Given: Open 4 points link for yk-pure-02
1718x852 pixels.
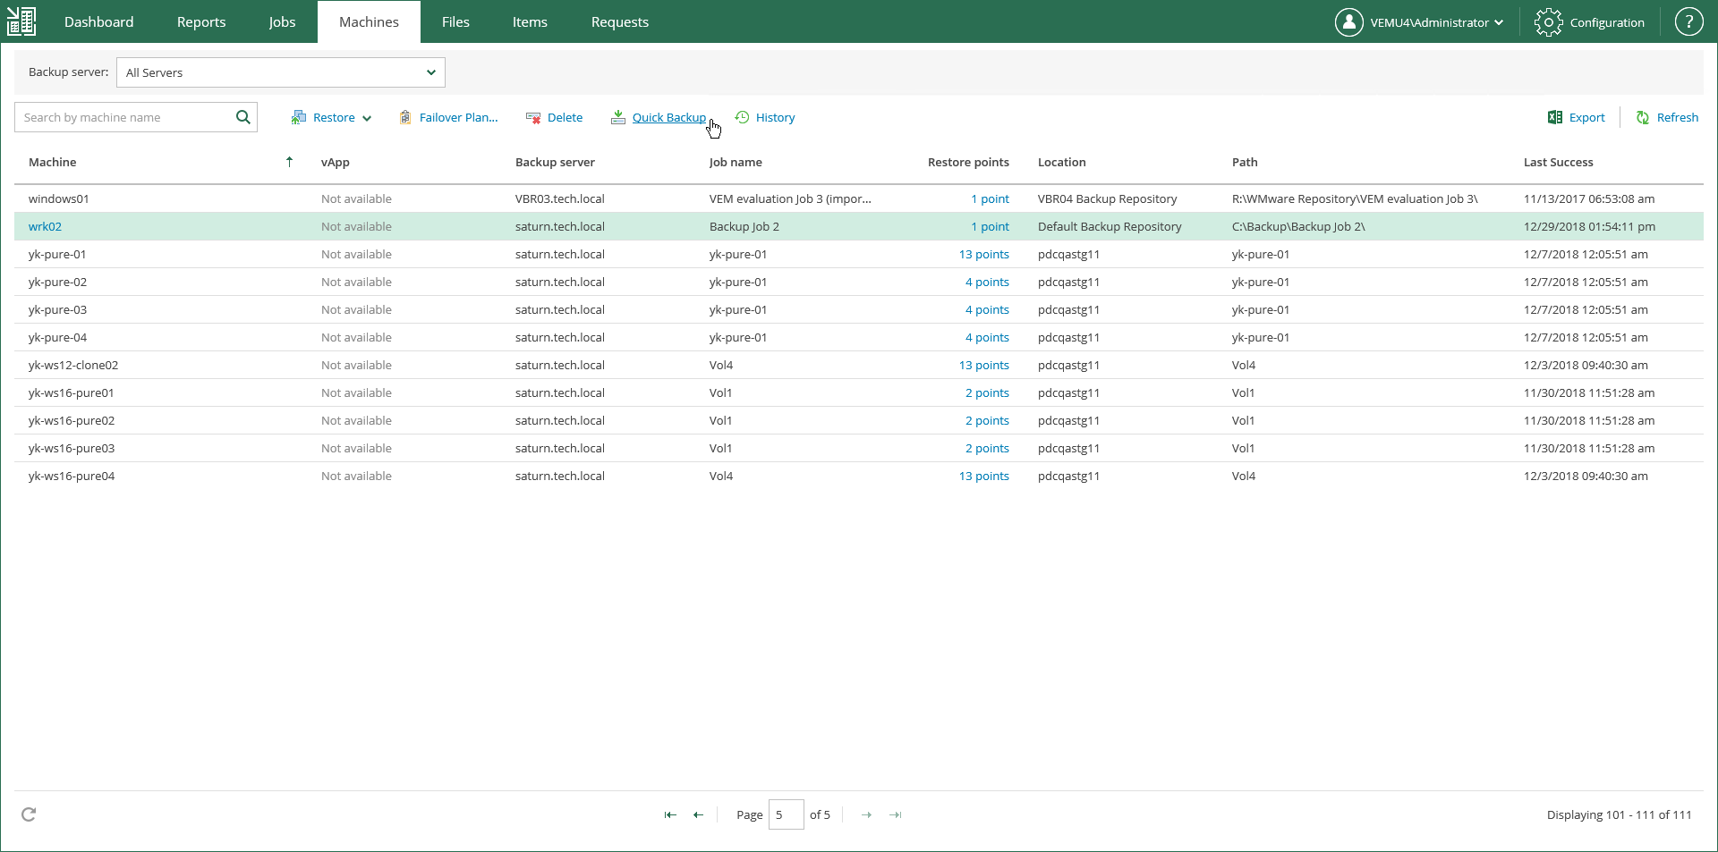Looking at the screenshot, I should [987, 282].
